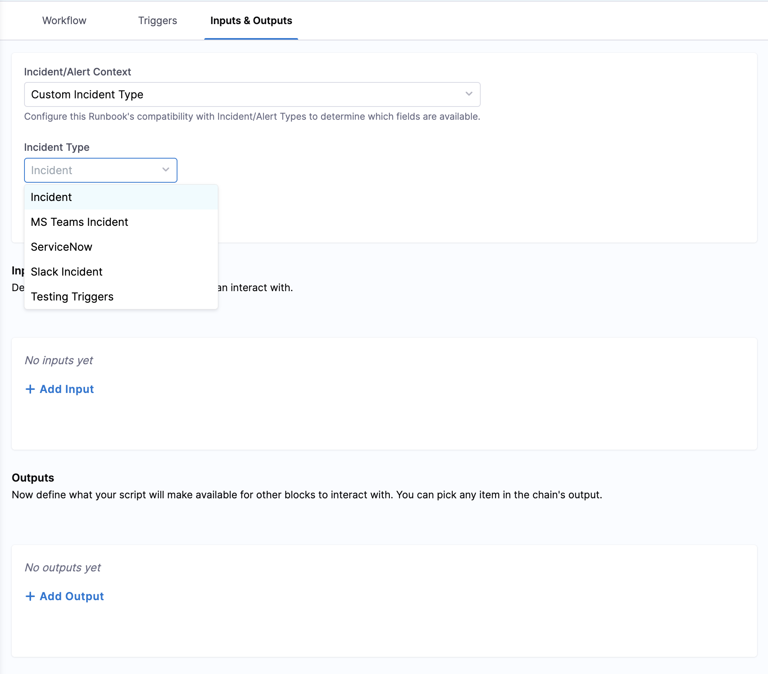Click the plus icon next to Add Output
This screenshot has width=768, height=674.
31,596
